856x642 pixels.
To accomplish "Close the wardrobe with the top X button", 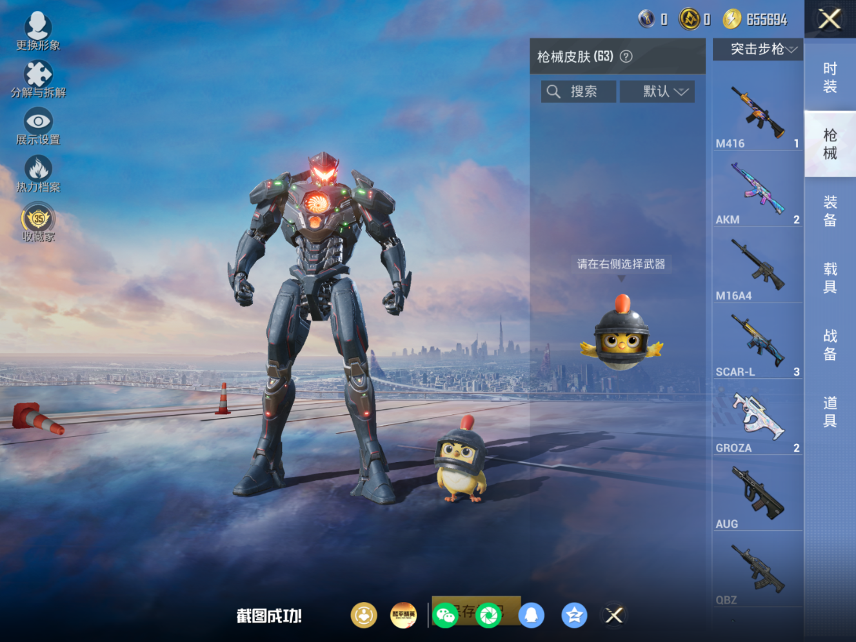I will point(830,19).
